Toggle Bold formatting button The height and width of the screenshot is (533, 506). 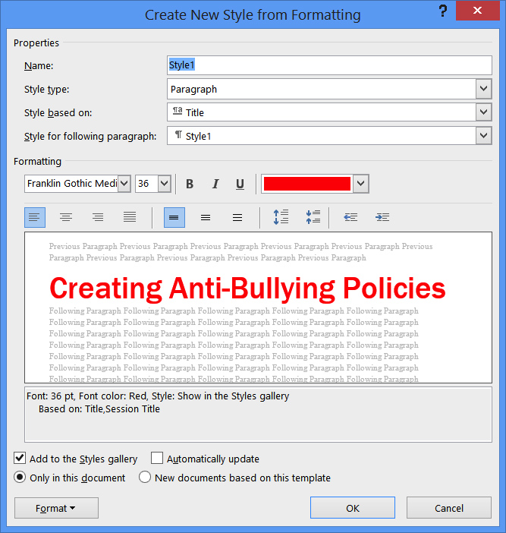pyautogui.click(x=190, y=184)
